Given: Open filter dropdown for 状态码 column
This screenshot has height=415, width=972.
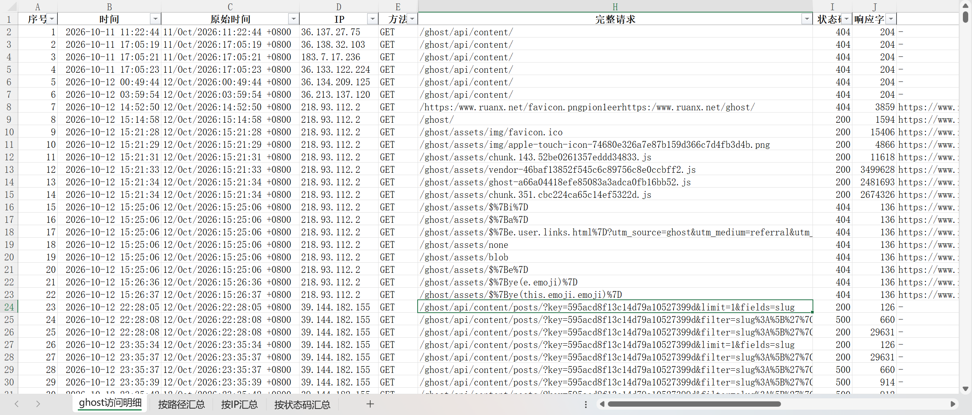Looking at the screenshot, I should (x=846, y=19).
